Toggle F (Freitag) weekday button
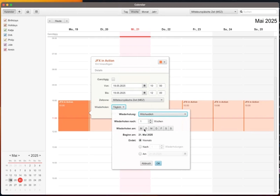280x196 pixels. pyautogui.click(x=161, y=128)
